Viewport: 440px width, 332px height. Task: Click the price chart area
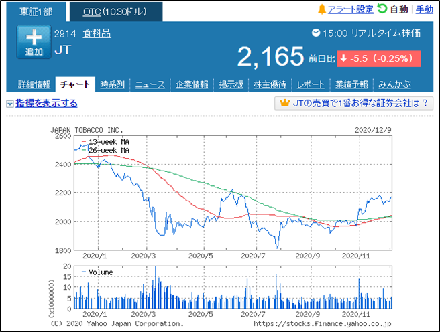(x=233, y=193)
